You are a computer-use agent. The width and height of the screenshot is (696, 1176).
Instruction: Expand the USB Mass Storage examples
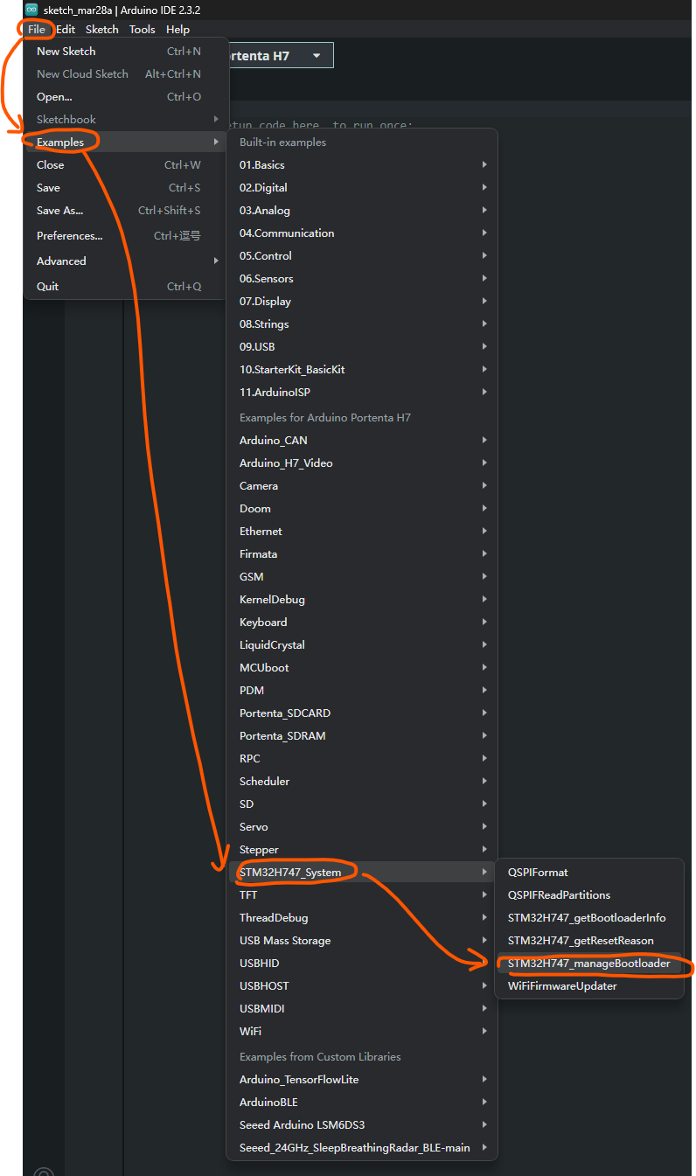point(285,941)
